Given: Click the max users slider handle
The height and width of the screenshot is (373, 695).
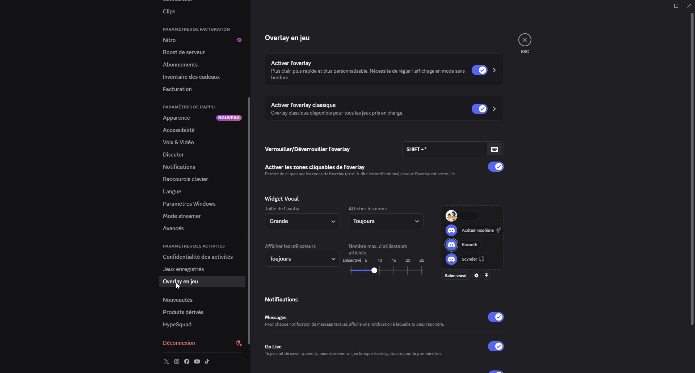Looking at the screenshot, I should [x=374, y=270].
